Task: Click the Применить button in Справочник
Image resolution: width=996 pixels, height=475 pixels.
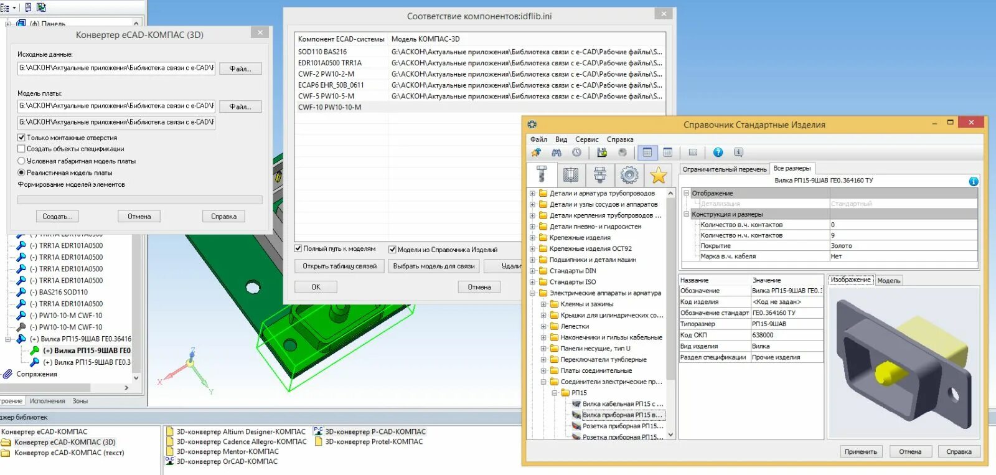Action: [x=861, y=451]
